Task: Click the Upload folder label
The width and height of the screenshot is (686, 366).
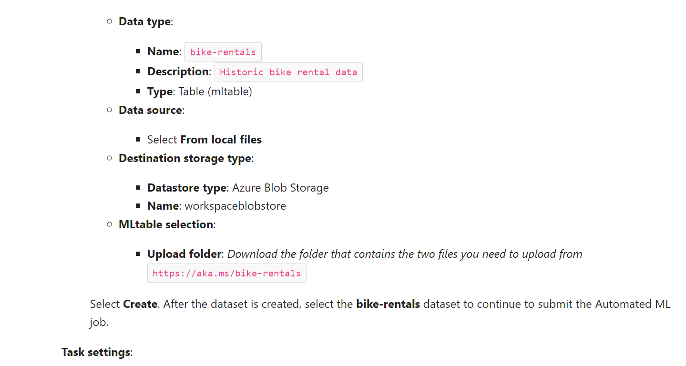Action: (x=184, y=254)
